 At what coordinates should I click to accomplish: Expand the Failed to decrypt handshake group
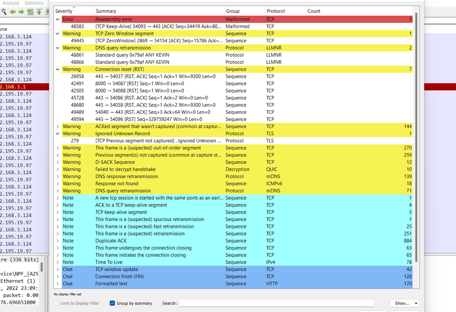click(x=58, y=169)
